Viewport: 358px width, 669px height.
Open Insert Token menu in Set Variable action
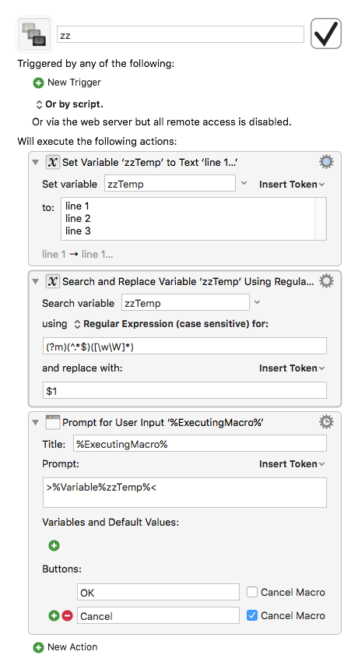click(292, 185)
